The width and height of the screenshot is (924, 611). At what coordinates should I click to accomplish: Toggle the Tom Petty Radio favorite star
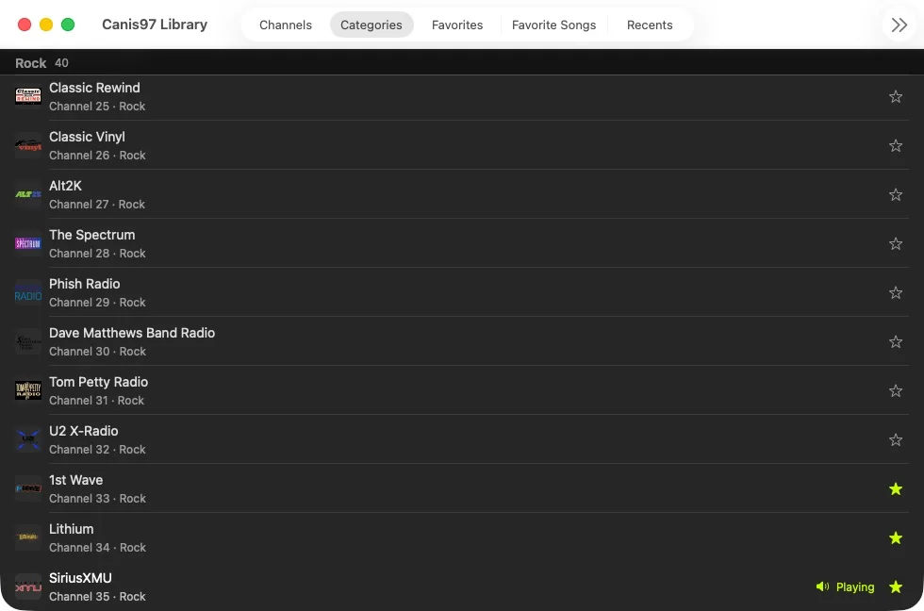(895, 390)
